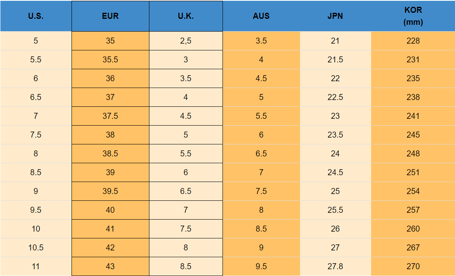Select AUS size 9.5 cell
Screen dimensions: 455x276
261,266
